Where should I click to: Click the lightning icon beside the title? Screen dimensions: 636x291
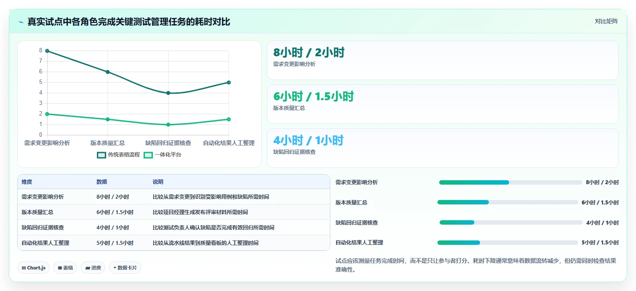pyautogui.click(x=21, y=22)
